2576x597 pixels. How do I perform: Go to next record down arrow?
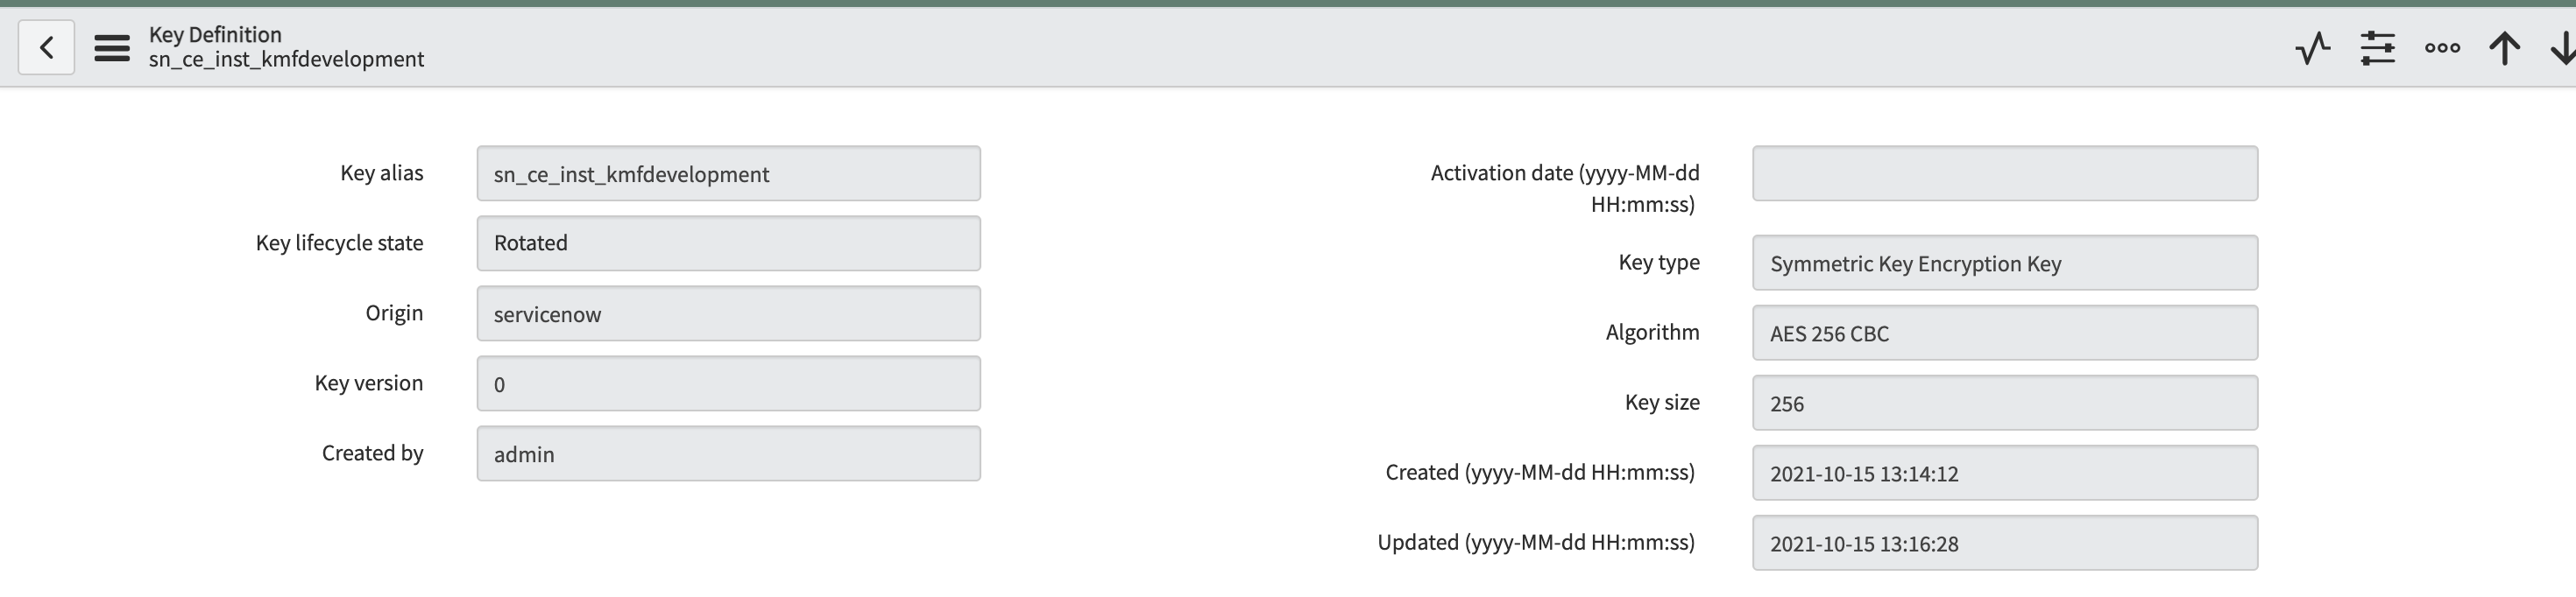(2563, 48)
